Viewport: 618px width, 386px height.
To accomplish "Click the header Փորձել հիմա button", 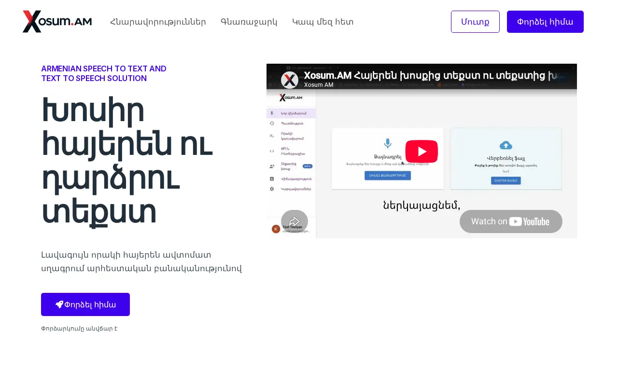I will [545, 22].
